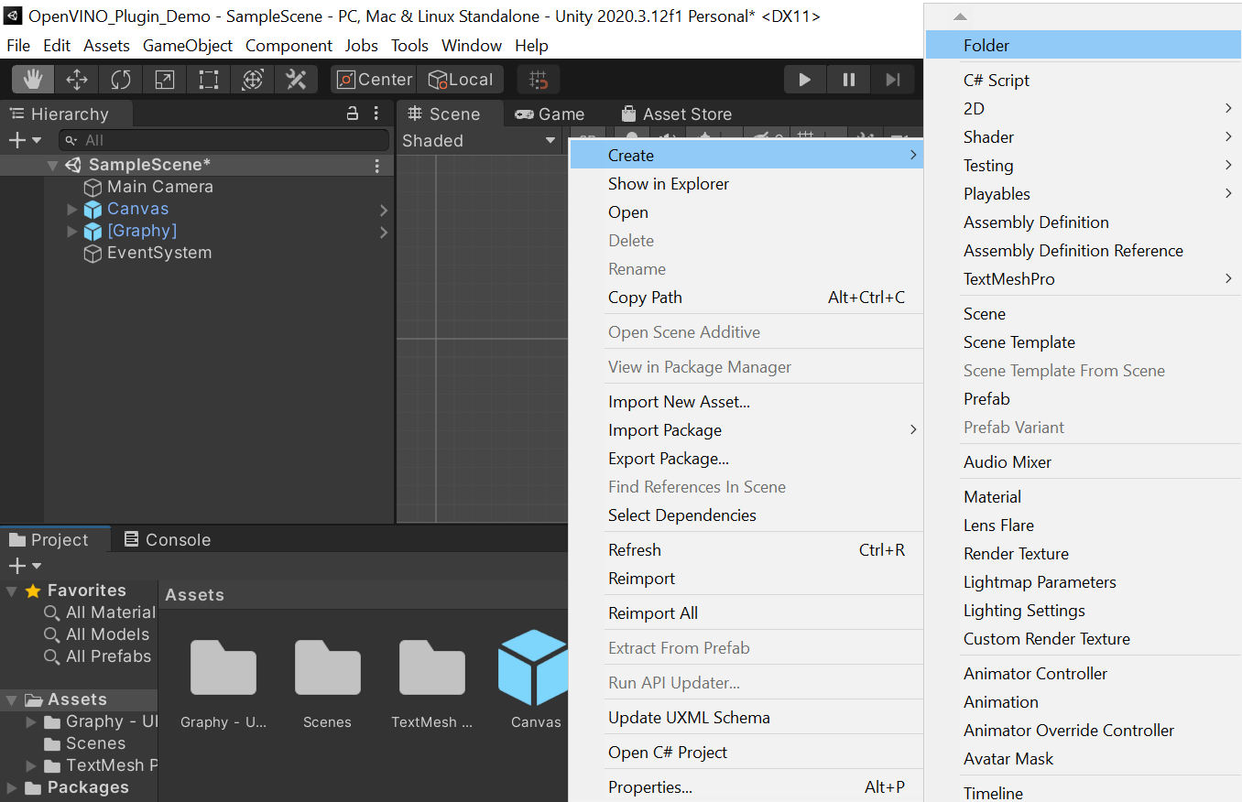Select the Hand tool in toolbar
The image size is (1242, 802).
click(33, 80)
